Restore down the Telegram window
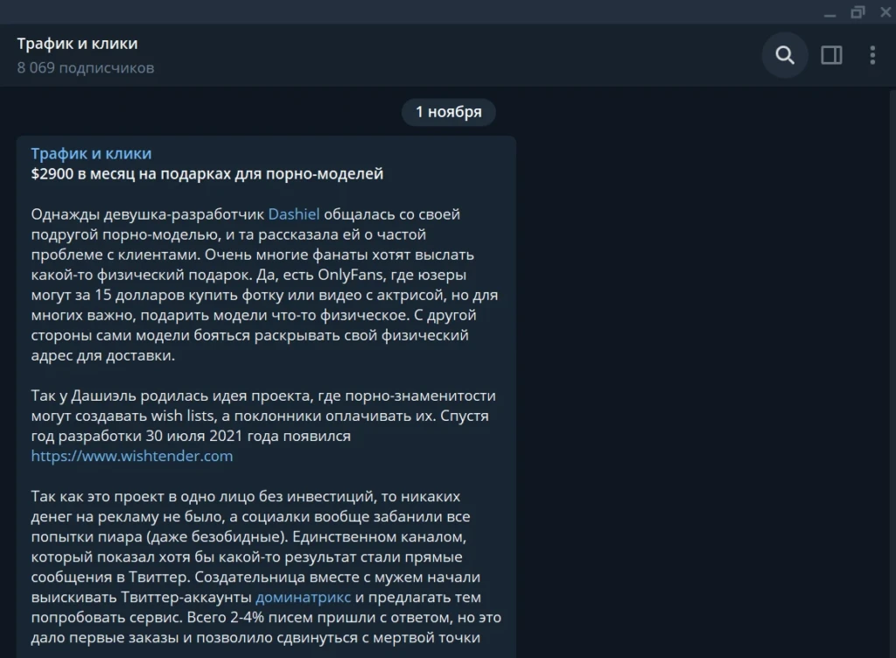 (x=857, y=12)
